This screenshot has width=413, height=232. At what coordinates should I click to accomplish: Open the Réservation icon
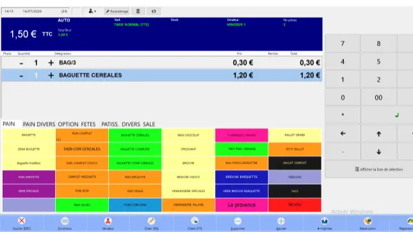coord(368,220)
